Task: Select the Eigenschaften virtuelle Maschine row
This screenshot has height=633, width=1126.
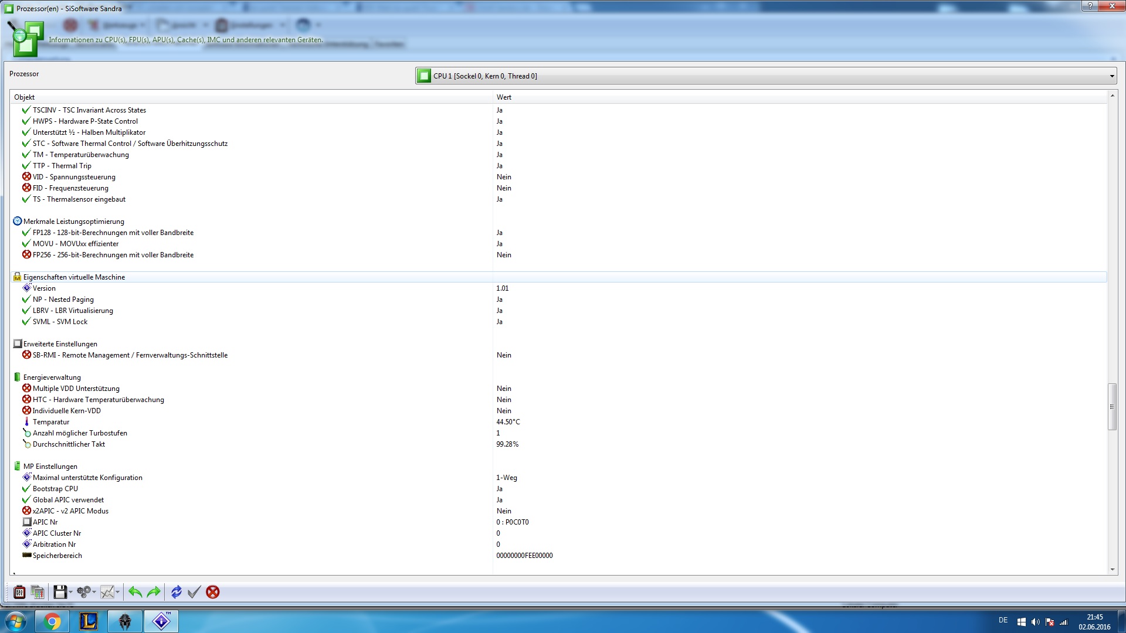Action: point(74,277)
